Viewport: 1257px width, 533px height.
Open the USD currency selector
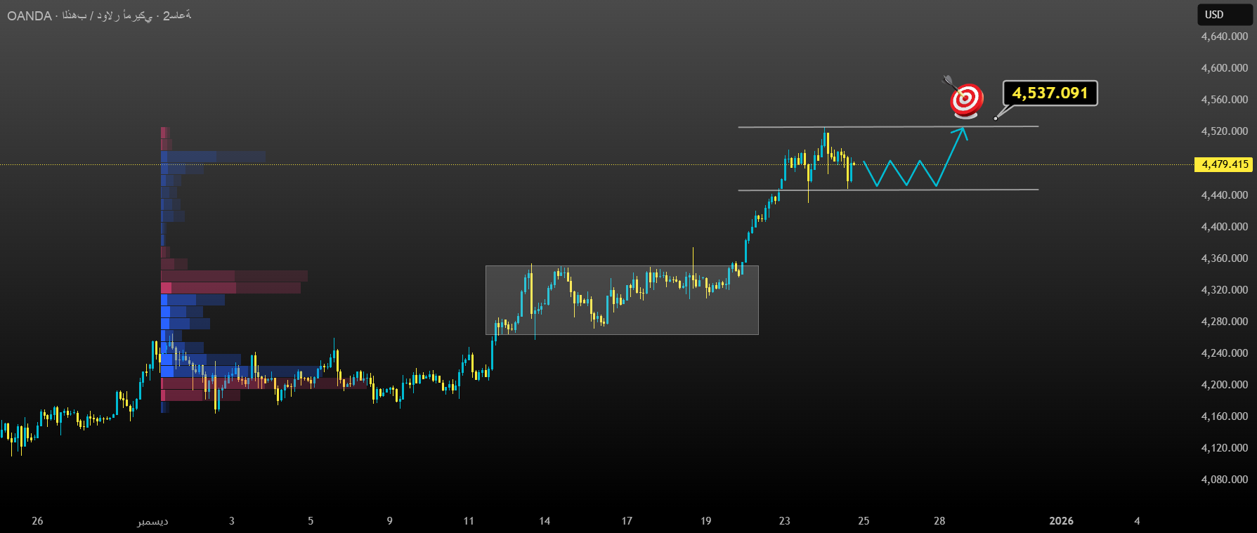(x=1224, y=15)
